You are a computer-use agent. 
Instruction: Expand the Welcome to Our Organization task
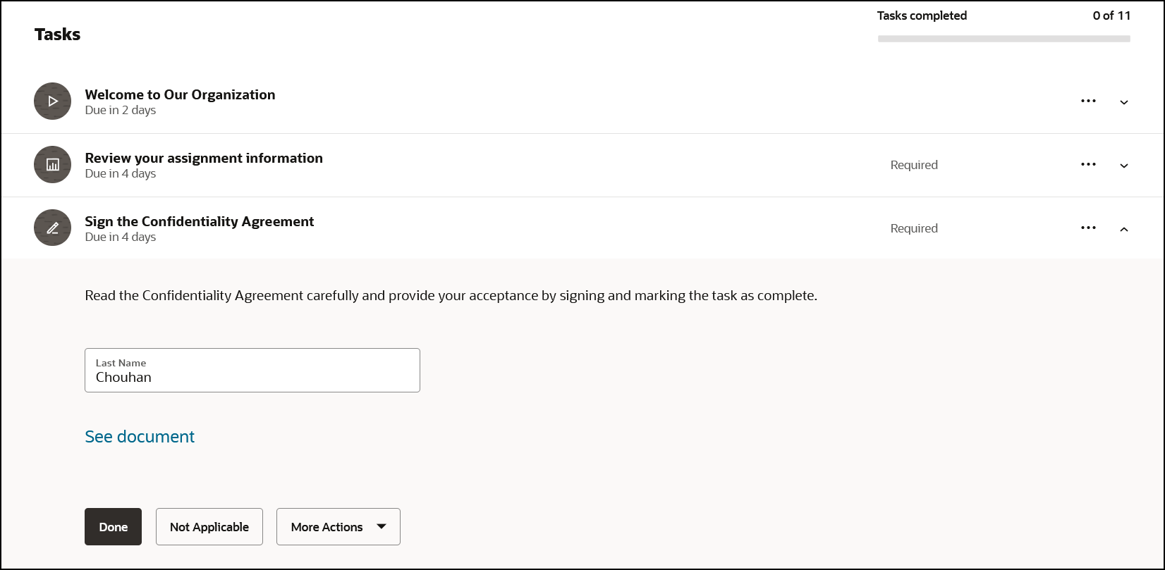tap(1124, 102)
